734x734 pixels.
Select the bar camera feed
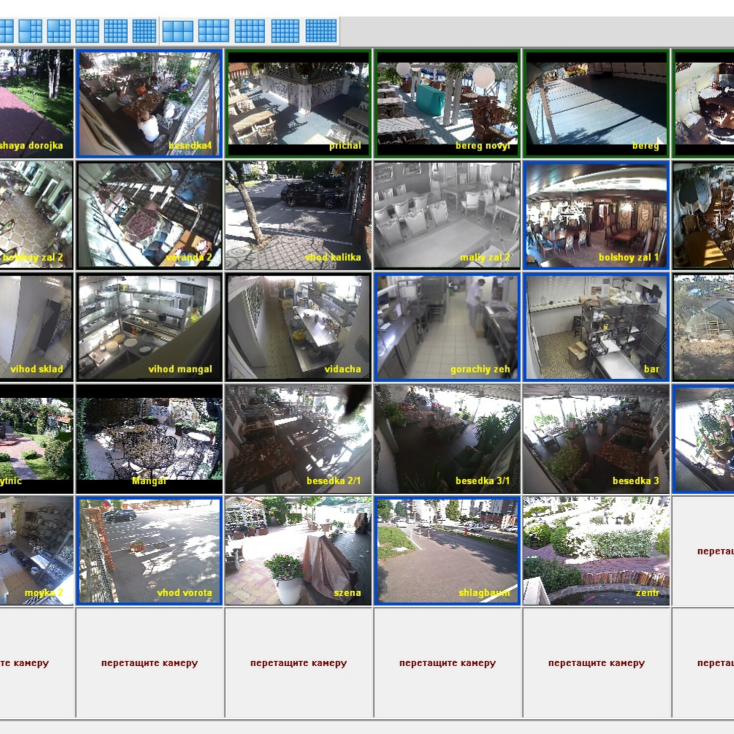[x=596, y=327]
